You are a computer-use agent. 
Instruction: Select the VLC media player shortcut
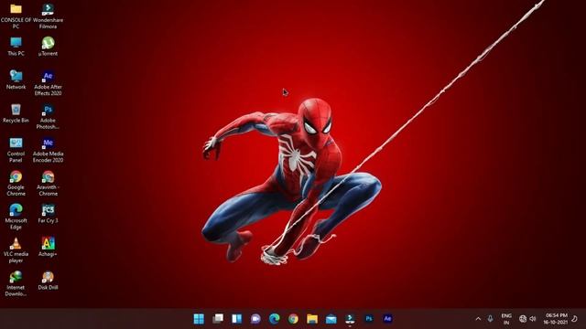point(16,249)
